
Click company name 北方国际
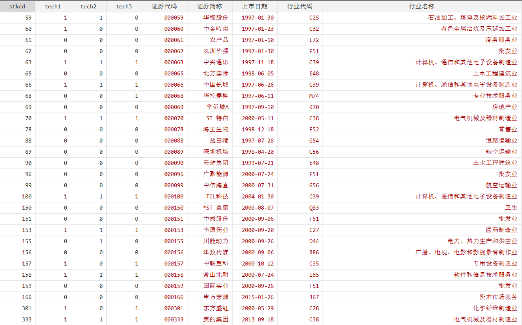point(216,73)
